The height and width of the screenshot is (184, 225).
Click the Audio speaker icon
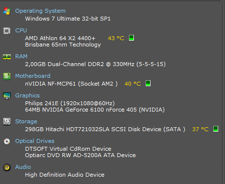point(7,167)
